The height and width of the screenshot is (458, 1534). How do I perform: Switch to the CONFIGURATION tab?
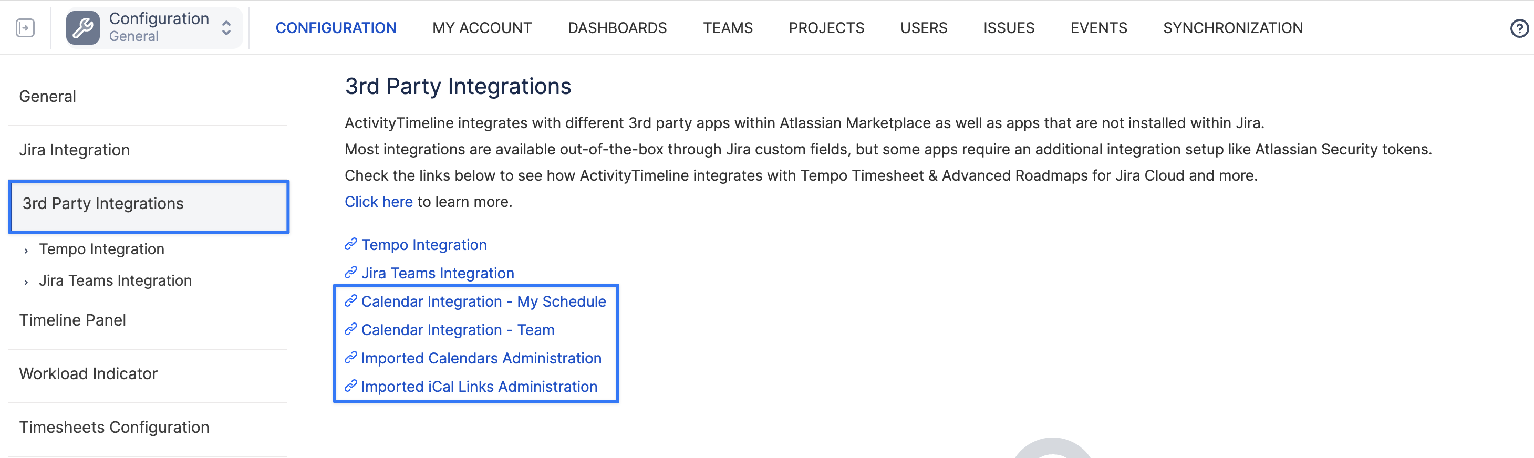pyautogui.click(x=336, y=28)
